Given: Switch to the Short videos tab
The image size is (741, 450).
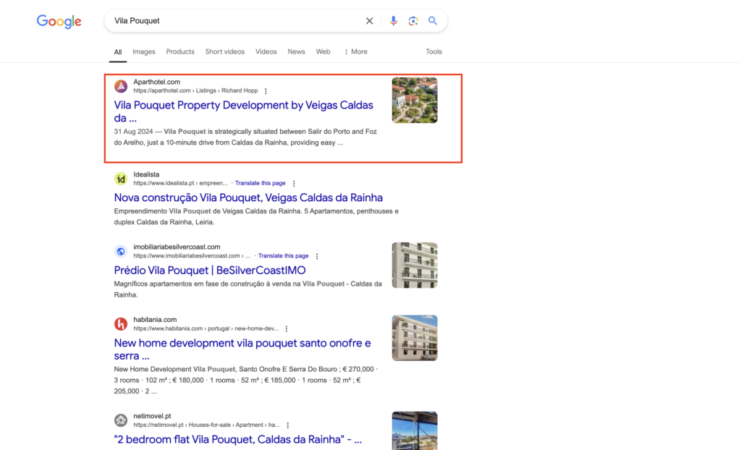Looking at the screenshot, I should 225,51.
